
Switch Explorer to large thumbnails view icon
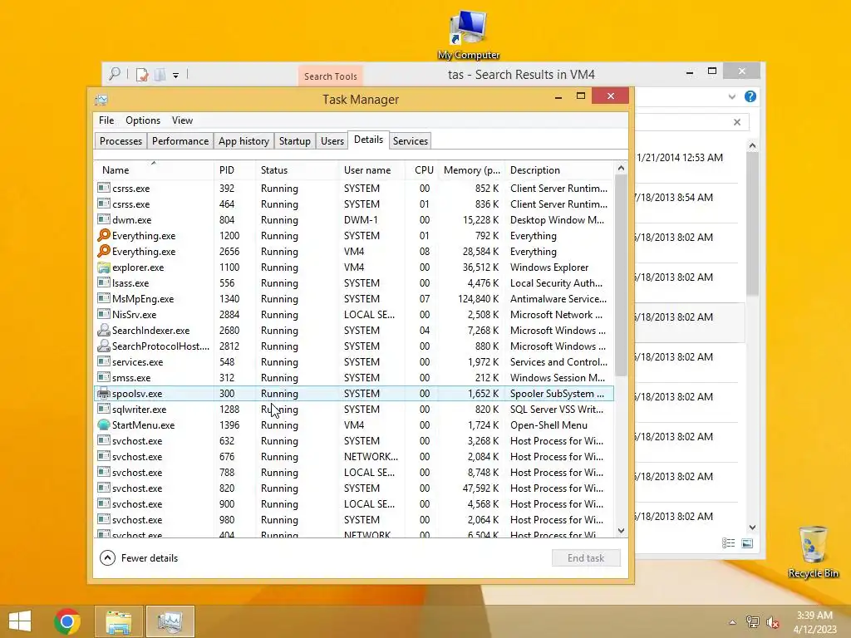(747, 543)
